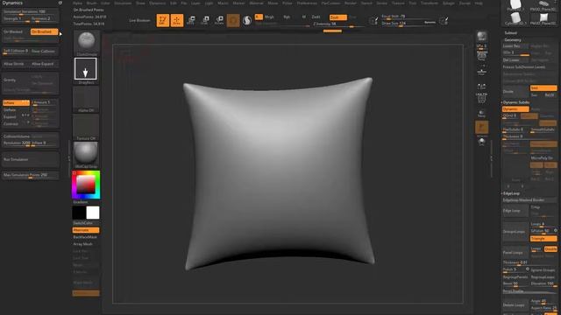Select the Cylinder3D_1 tool thumbnail
Screen dimensions: 561x315
click(x=515, y=17)
